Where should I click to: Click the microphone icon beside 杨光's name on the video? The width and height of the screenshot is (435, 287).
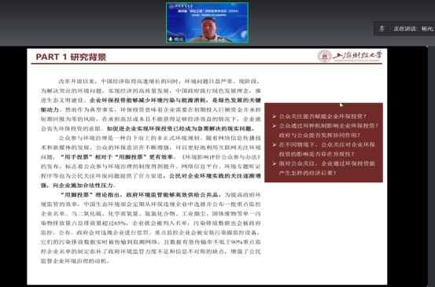coord(171,39)
